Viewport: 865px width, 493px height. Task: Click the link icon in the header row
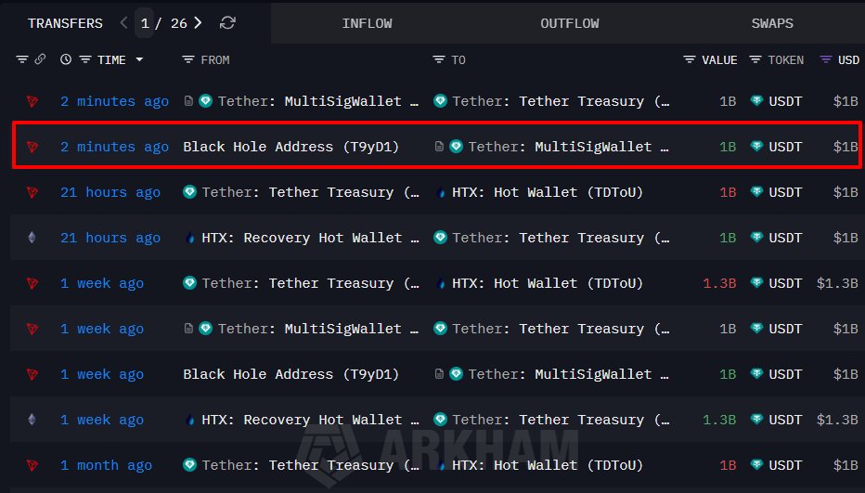point(40,59)
